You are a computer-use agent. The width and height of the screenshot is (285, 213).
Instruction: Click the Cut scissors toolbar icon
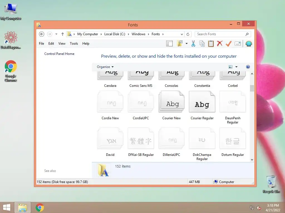(x=193, y=44)
